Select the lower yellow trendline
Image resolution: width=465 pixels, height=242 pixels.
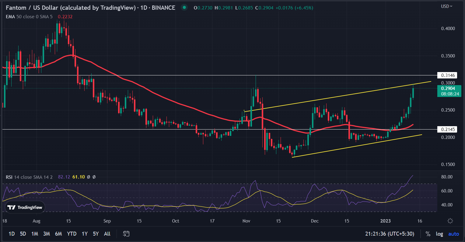tap(357, 146)
